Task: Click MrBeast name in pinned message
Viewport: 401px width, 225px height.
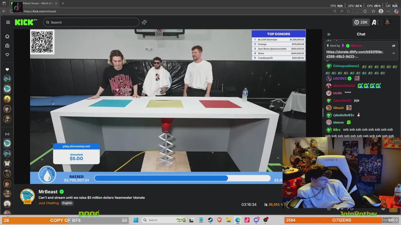Action: click(356, 46)
